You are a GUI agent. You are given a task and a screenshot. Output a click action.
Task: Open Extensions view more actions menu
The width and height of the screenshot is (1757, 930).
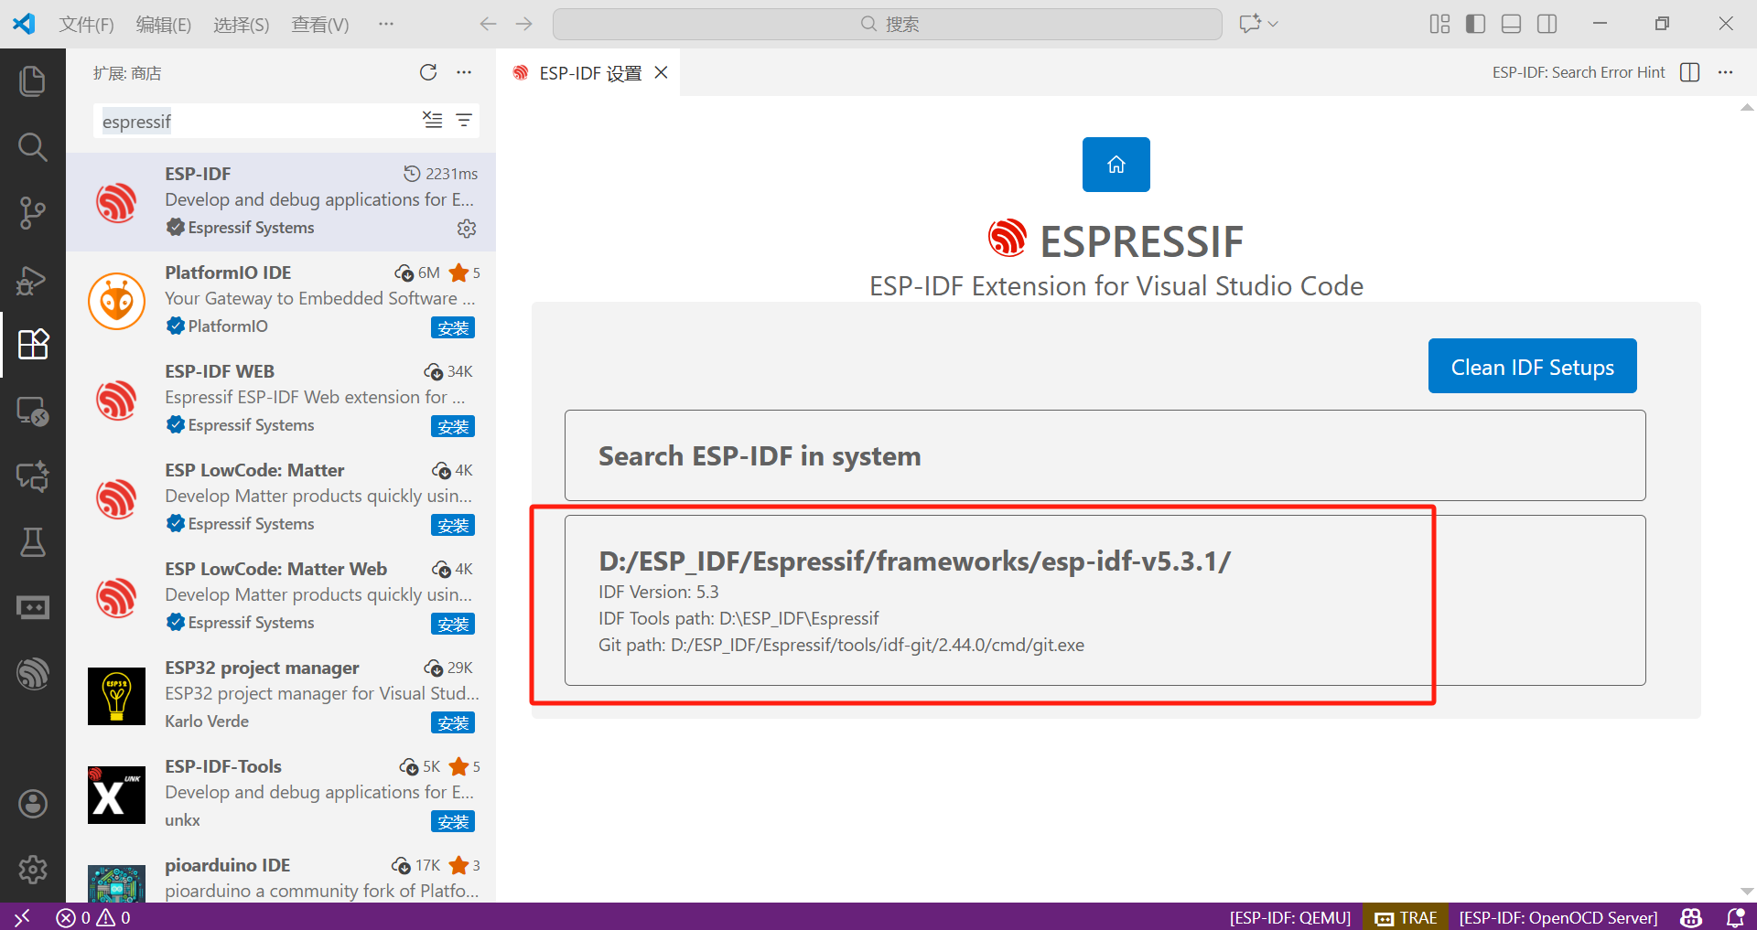pyautogui.click(x=464, y=72)
